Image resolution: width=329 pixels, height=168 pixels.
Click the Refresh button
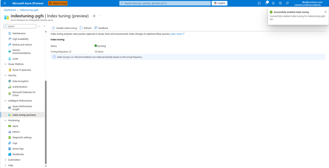85,28
